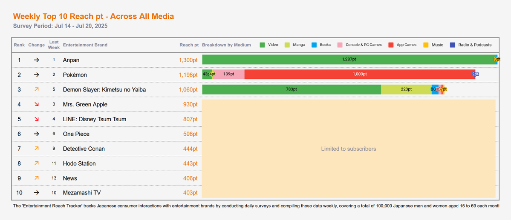The width and height of the screenshot is (511, 220).
Task: Click the 444pt reach value
Action: [x=191, y=149]
